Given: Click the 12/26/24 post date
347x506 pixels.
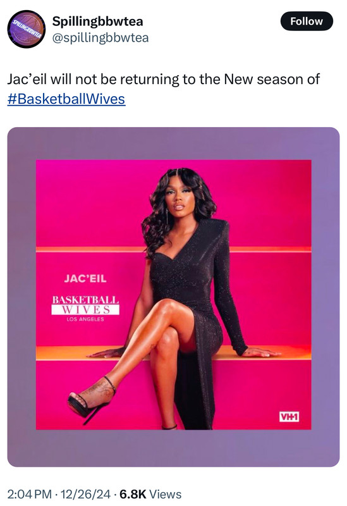Looking at the screenshot, I should [x=85, y=494].
